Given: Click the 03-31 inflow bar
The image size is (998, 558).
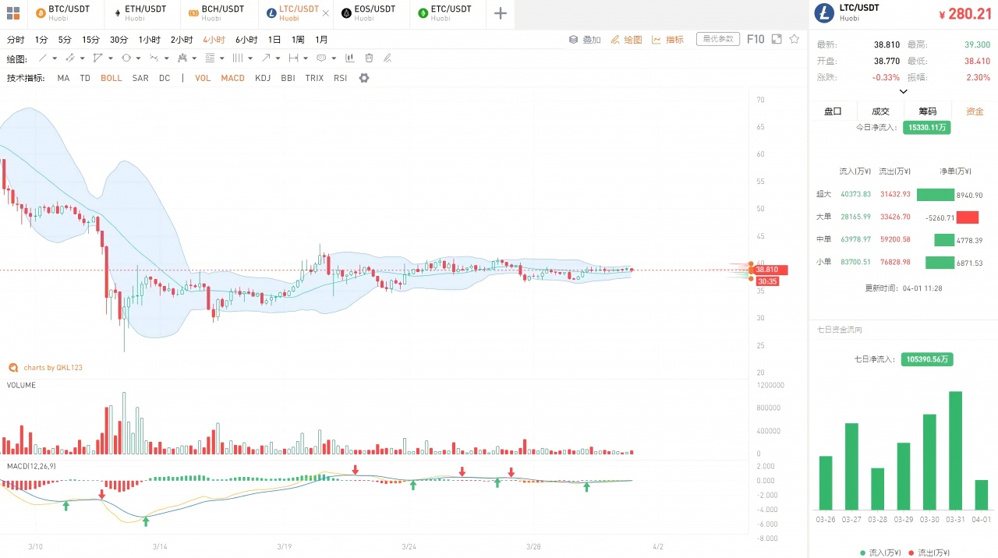Looking at the screenshot, I should [x=956, y=450].
